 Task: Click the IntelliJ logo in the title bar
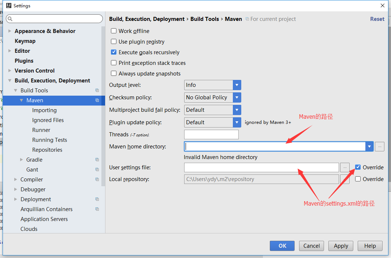pos(9,5)
